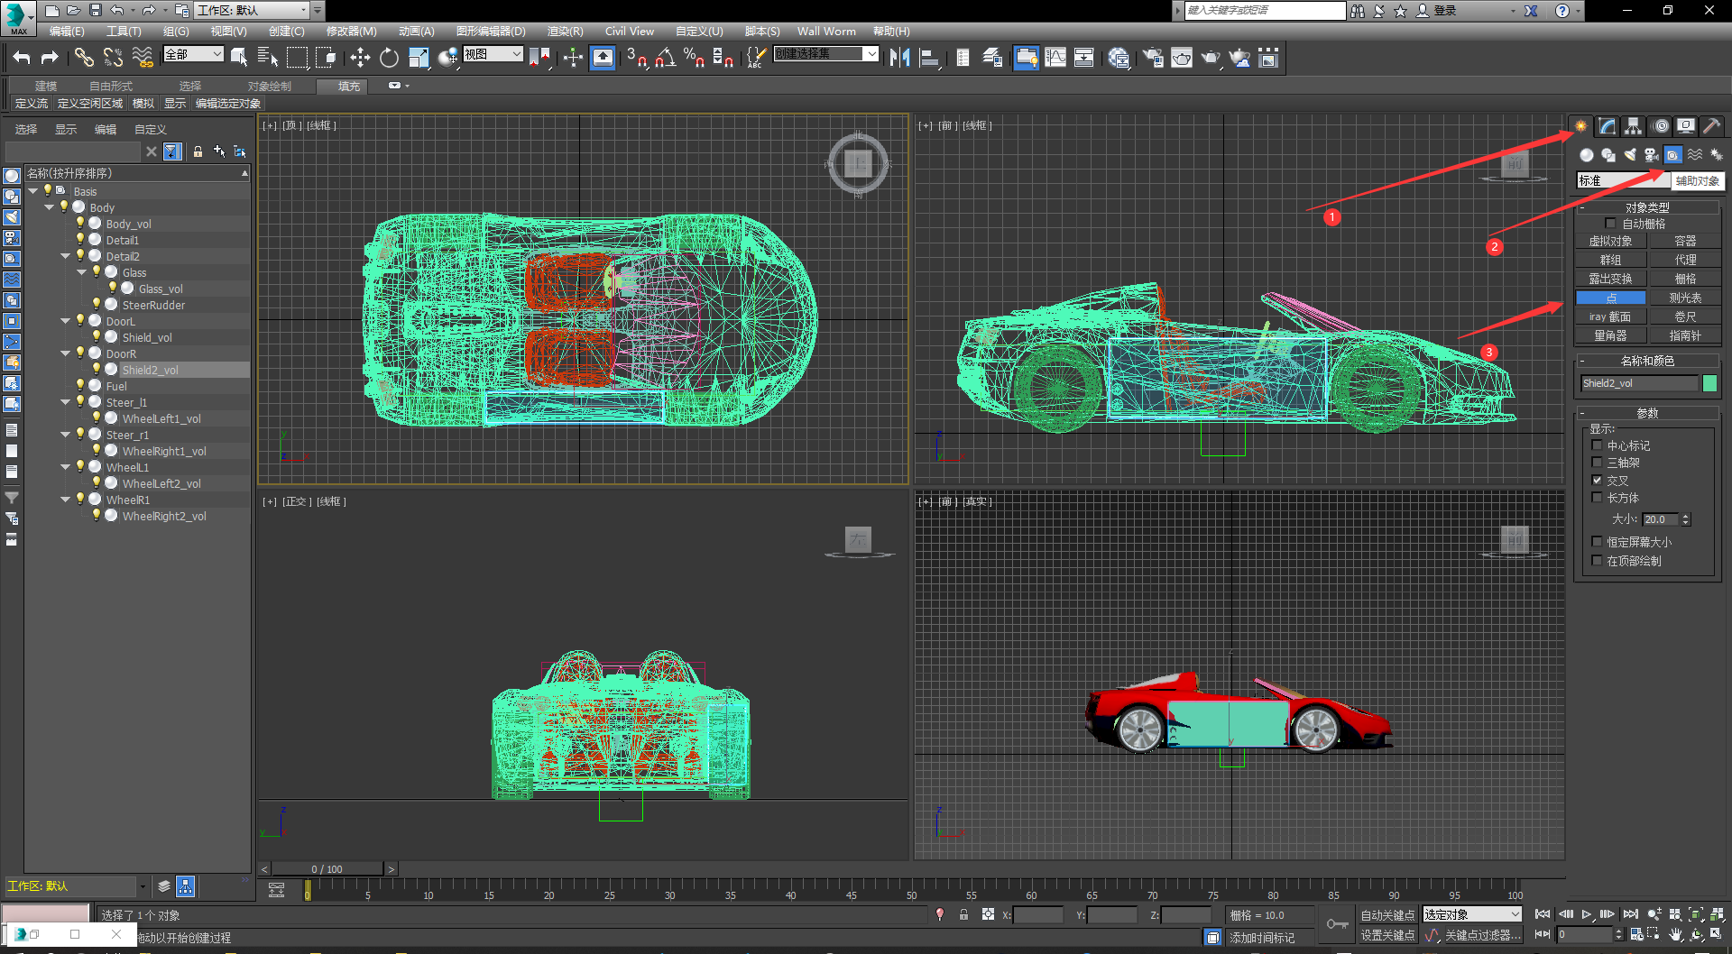Click the Render Setup teapot icon

point(1153,58)
